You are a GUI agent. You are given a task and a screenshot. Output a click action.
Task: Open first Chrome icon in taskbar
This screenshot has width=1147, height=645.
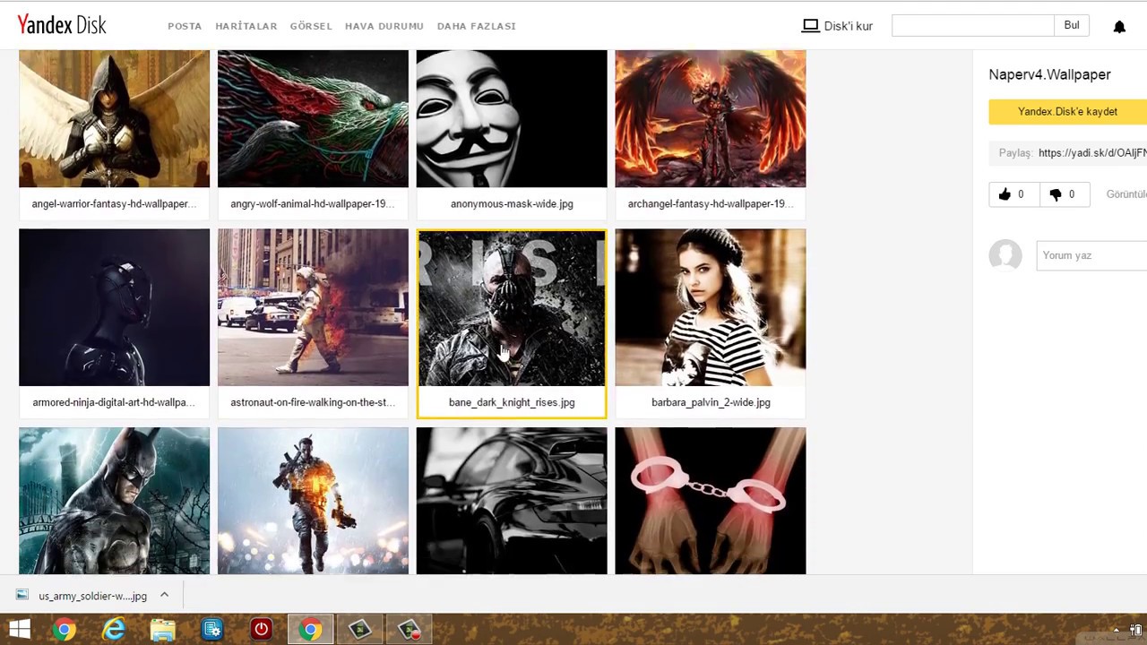tap(64, 630)
